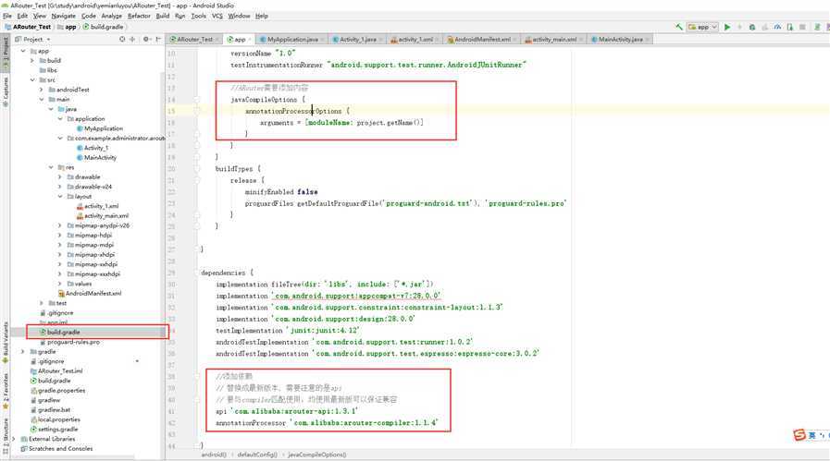Toggle the Project side tool window button

6,53
